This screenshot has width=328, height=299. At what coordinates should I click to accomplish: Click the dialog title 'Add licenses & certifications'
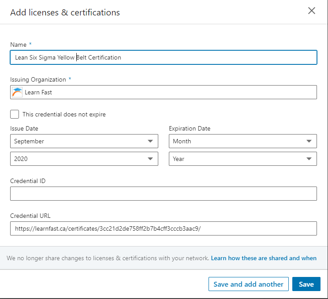tap(65, 12)
